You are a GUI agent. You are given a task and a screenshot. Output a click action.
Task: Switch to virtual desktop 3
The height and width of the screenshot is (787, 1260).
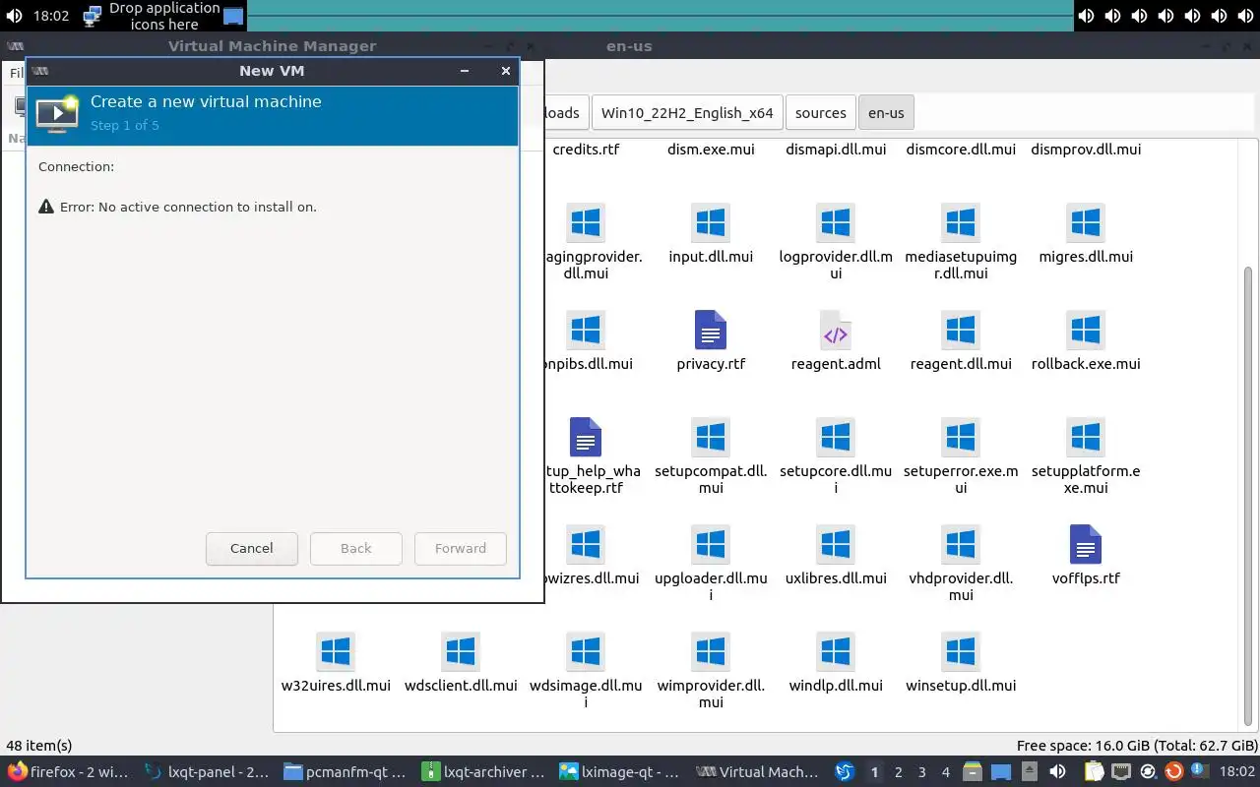(922, 772)
